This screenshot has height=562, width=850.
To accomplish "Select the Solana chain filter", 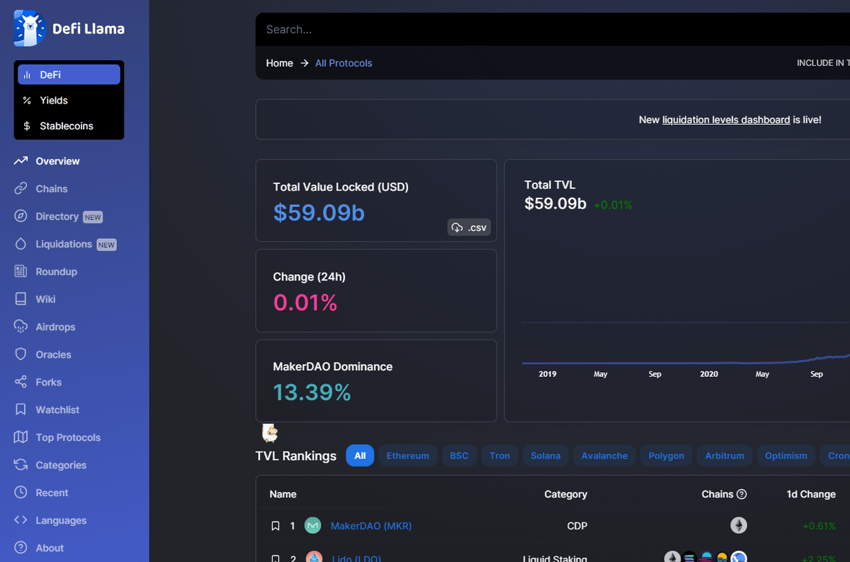I will [x=545, y=456].
